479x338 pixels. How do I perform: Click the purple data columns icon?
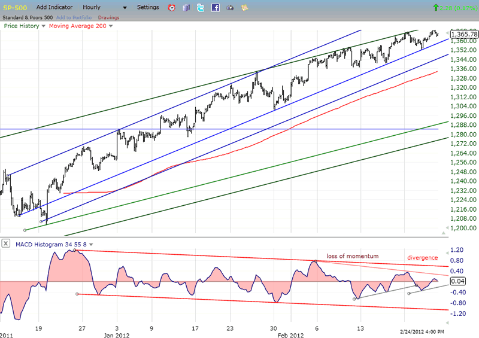(186, 8)
